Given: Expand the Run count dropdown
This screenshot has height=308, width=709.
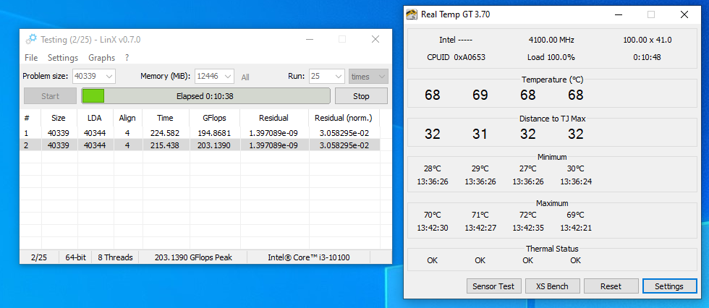Looking at the screenshot, I should (338, 77).
